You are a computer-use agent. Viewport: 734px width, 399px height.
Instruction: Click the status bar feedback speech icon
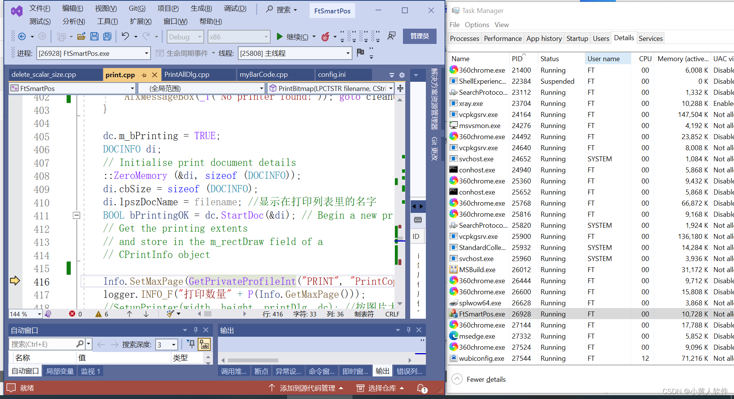[x=11, y=388]
